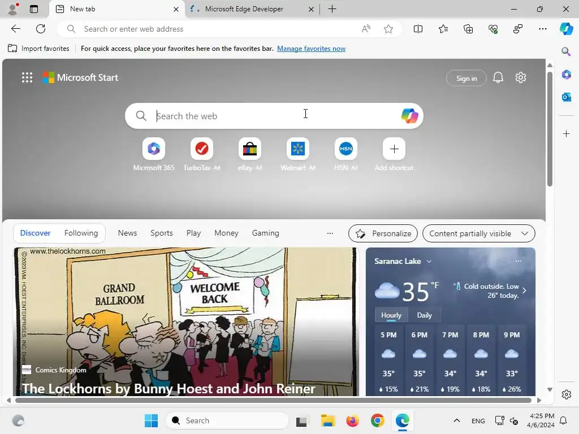The height and width of the screenshot is (434, 579).
Task: Launch Google Chrome from the taskbar
Action: (377, 420)
